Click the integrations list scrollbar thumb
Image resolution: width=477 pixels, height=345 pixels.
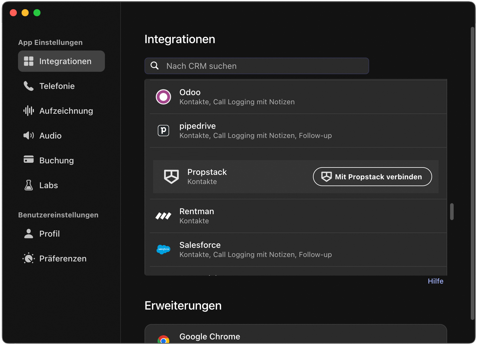452,211
